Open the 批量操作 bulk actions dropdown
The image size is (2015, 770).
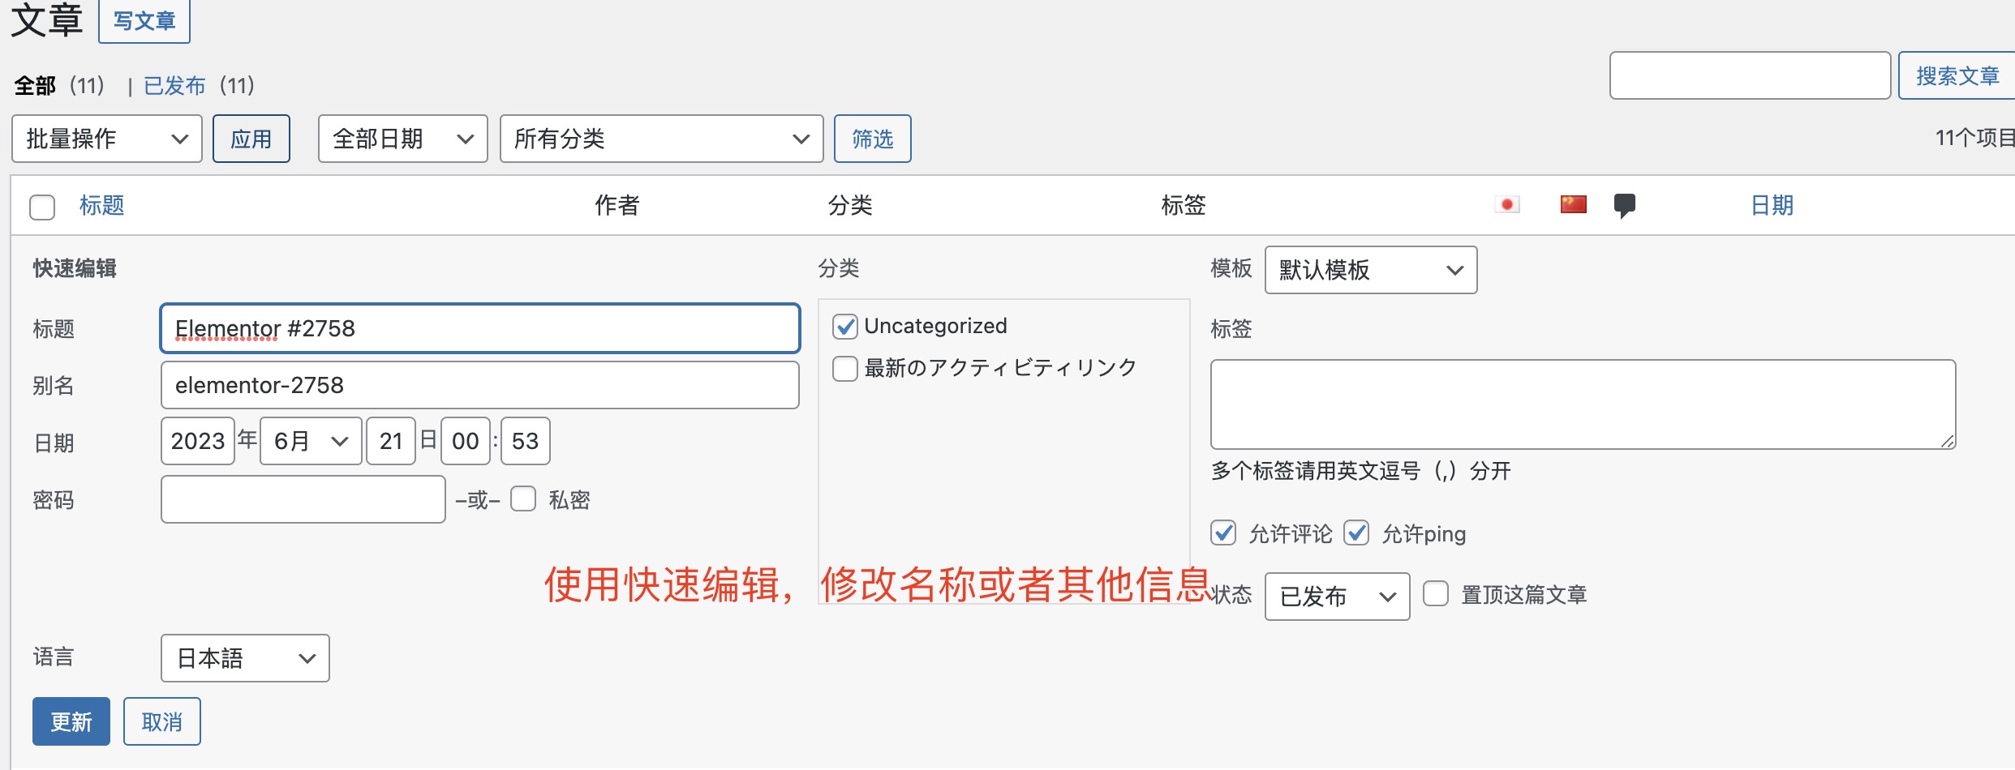(x=106, y=139)
